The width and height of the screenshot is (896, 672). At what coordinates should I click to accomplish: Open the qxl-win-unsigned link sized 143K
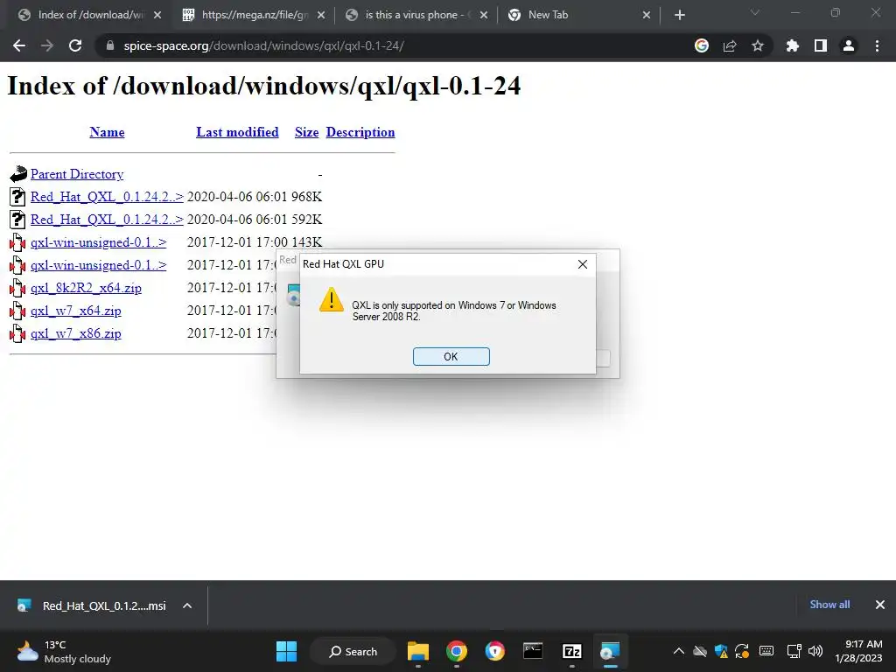point(98,242)
